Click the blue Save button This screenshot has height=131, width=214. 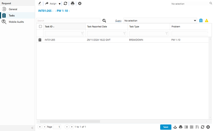point(166,127)
